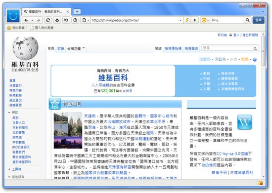Expand the address bar URL history dropdown
The image size is (272, 193).
pyautogui.click(x=181, y=20)
